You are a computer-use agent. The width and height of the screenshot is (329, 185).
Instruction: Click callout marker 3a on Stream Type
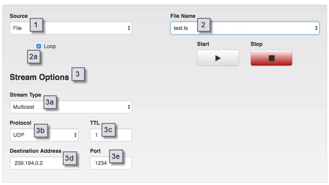[50, 102]
